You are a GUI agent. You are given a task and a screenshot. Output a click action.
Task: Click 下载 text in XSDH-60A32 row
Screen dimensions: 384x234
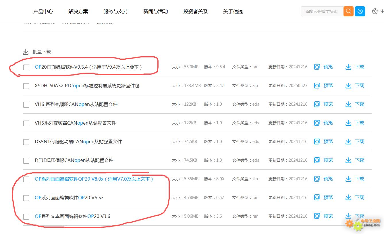tap(360, 85)
